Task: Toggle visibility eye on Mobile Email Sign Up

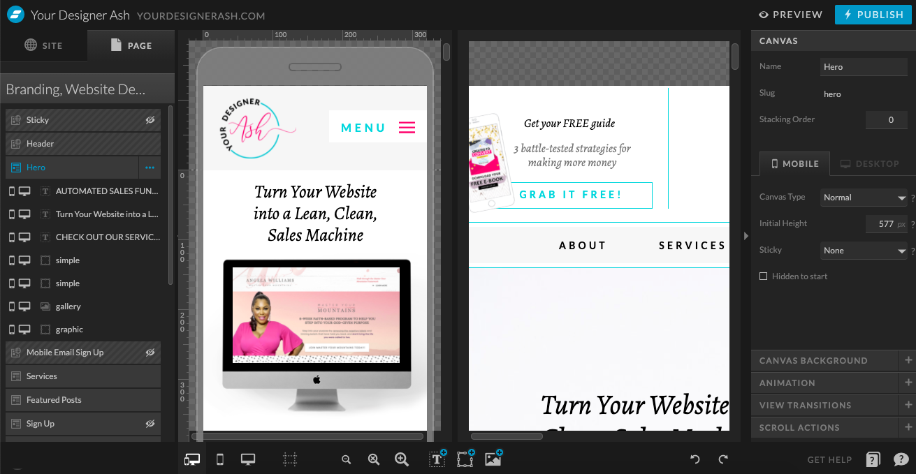Action: (150, 353)
